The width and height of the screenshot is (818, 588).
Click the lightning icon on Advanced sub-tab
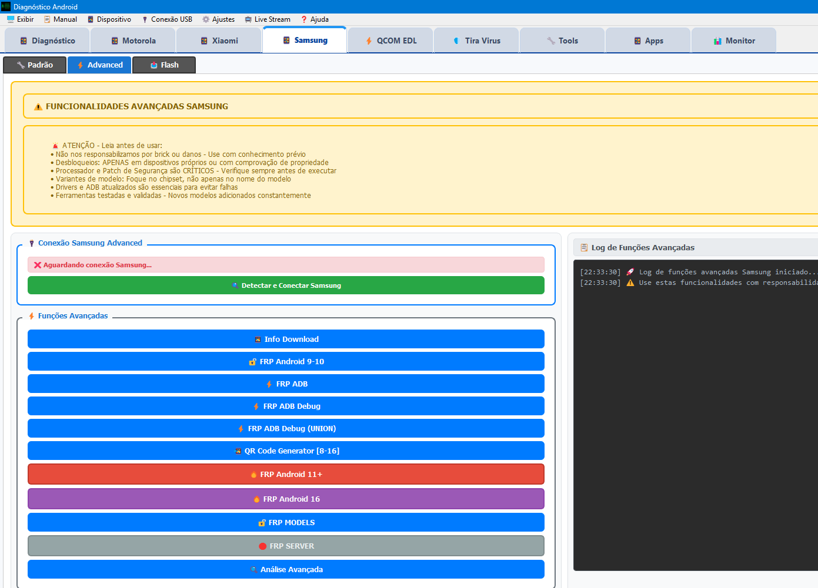tap(80, 65)
